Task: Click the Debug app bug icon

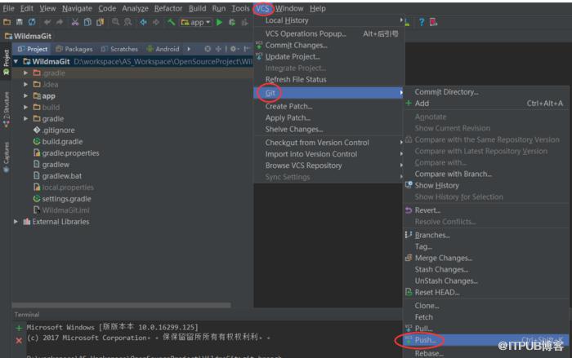Action: 232,22
